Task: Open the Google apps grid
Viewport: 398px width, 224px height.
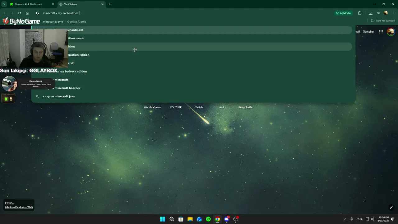Action: coord(381,32)
